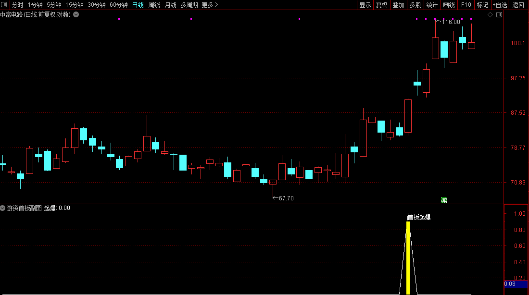Open the 画线 drawing tools
Image resolution: width=529 pixels, height=295 pixels.
tap(449, 5)
